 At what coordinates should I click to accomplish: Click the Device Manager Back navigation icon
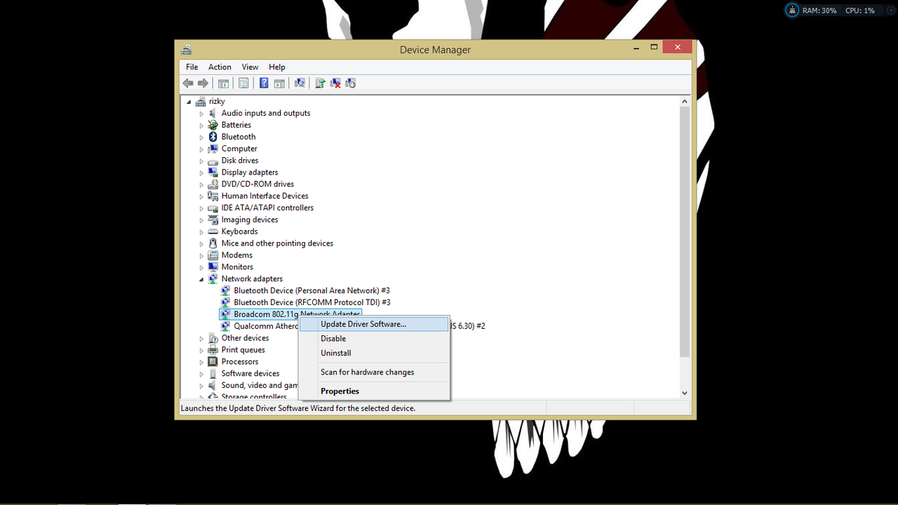(x=188, y=83)
